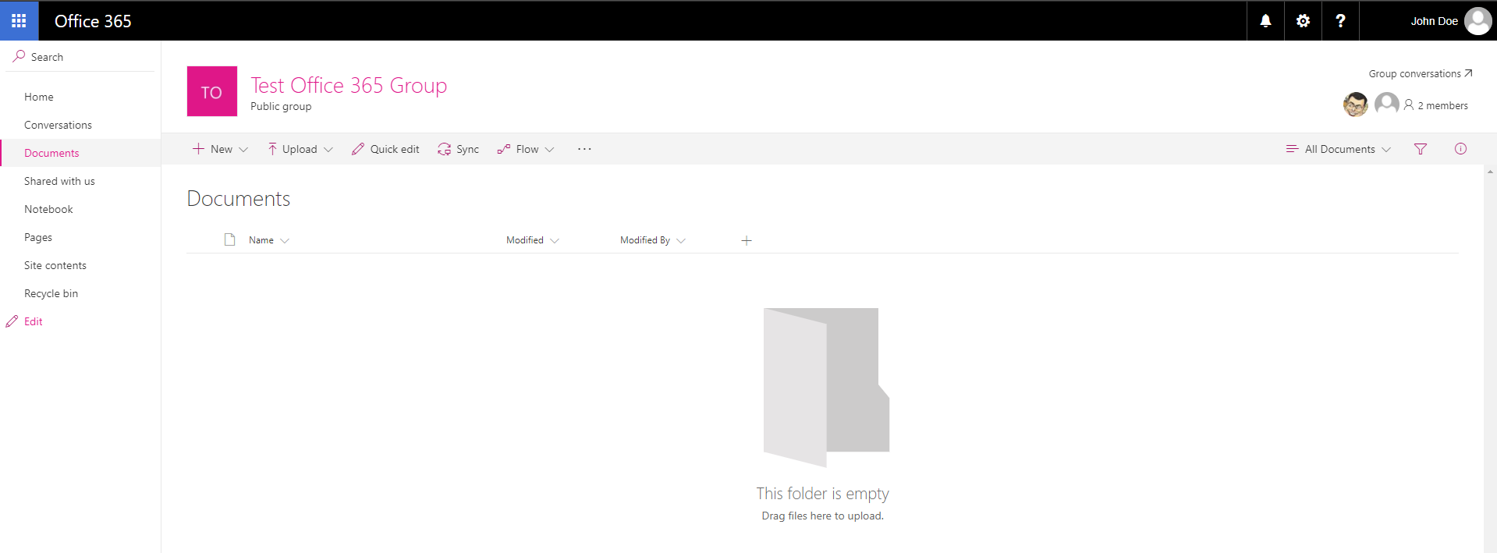
Task: Click the Edit navigation link
Action: 34,321
